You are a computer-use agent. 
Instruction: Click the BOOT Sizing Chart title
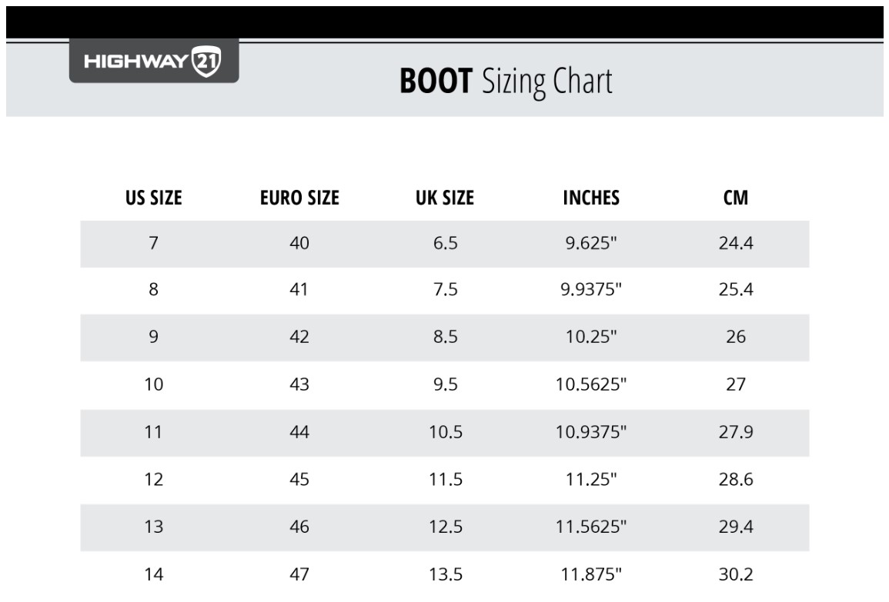506,81
